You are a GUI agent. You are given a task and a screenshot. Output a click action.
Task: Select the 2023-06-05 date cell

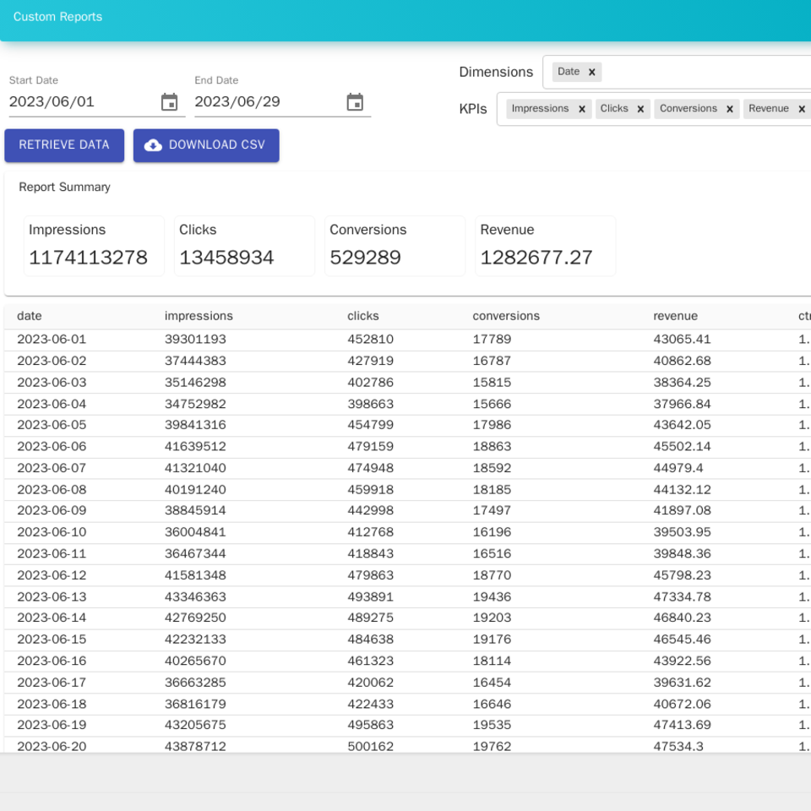click(52, 425)
